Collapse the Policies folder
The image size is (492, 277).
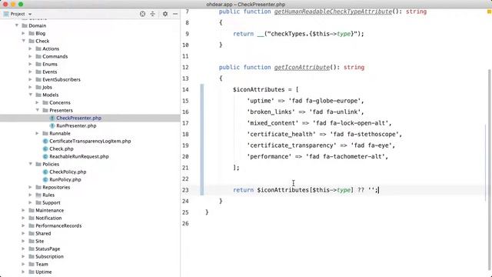(x=31, y=164)
